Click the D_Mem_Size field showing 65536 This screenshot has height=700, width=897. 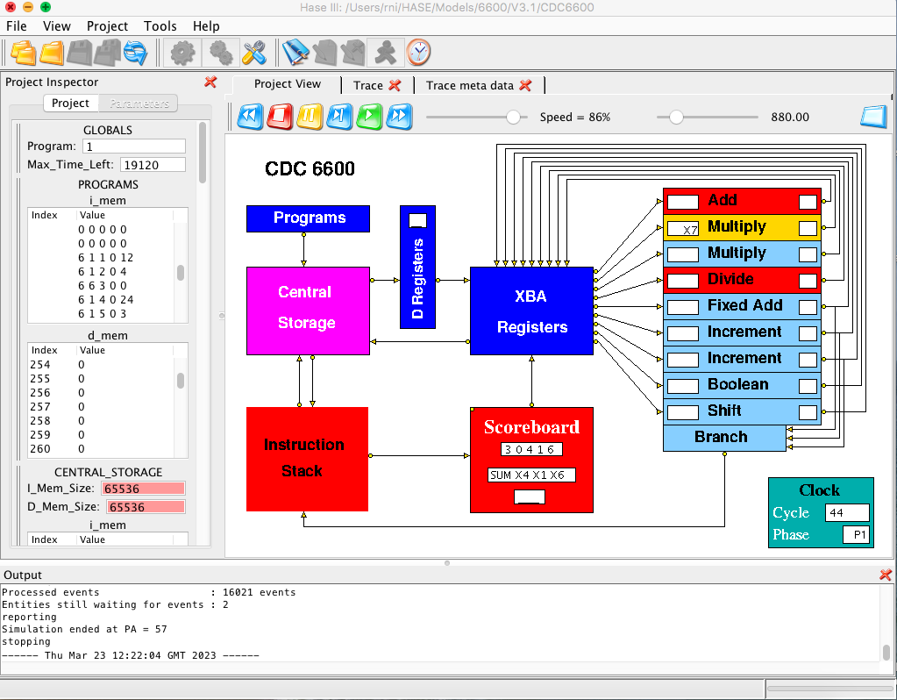coord(146,506)
